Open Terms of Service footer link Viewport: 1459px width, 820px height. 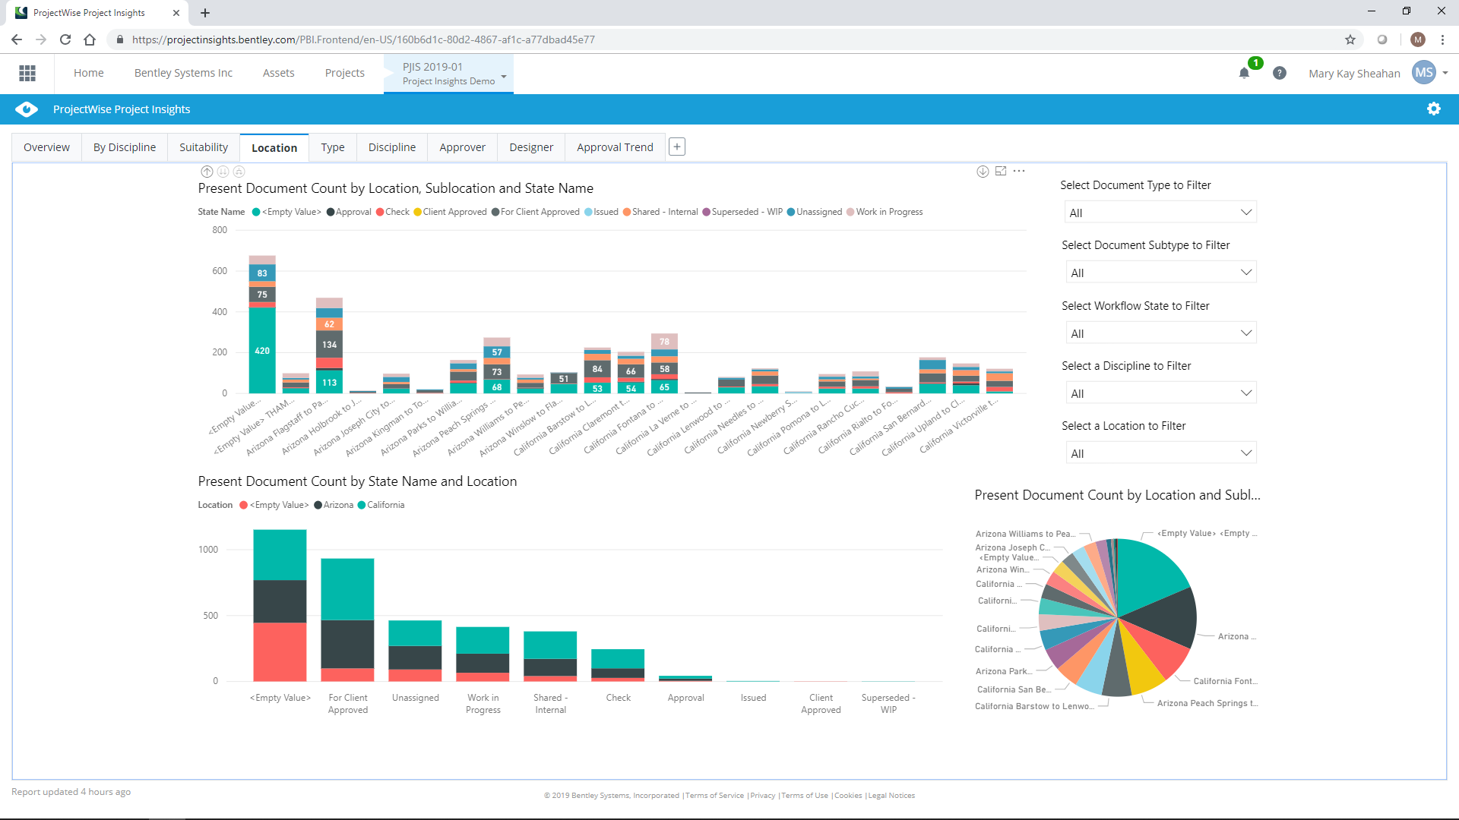click(x=715, y=796)
